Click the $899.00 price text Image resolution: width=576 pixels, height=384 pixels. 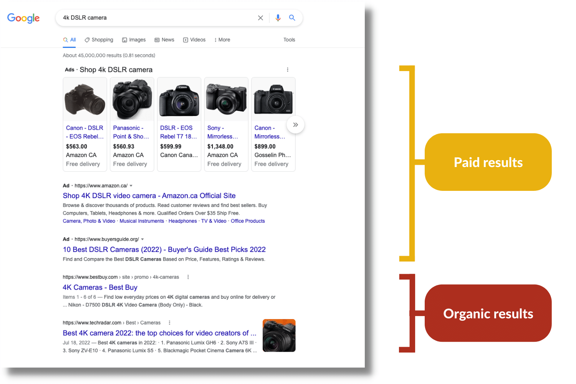pyautogui.click(x=265, y=147)
